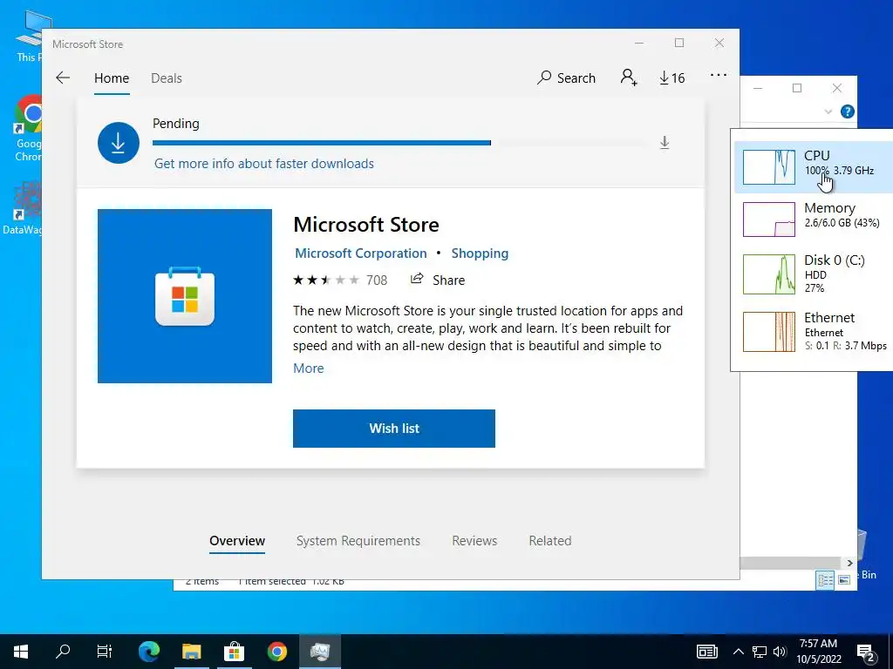Maximize the Microsoft Store window
893x669 pixels.
click(x=678, y=44)
